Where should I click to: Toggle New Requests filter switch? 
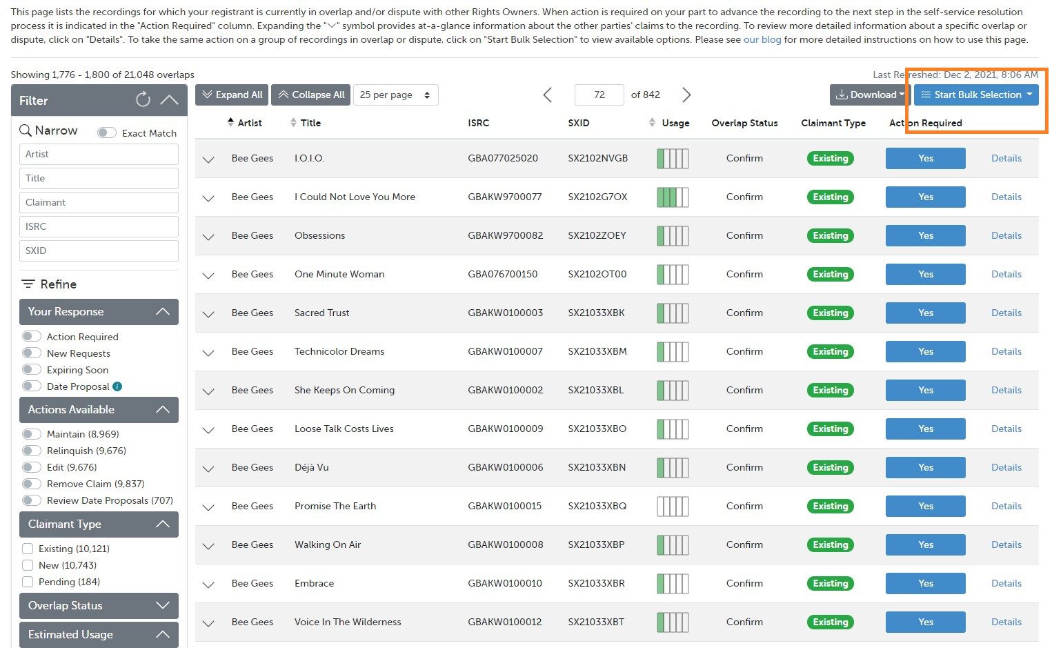click(x=32, y=353)
